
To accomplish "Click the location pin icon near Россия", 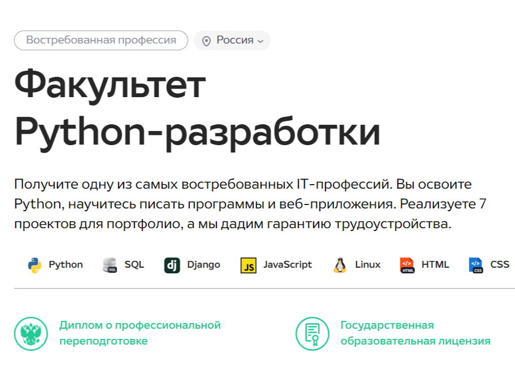I will [x=206, y=41].
